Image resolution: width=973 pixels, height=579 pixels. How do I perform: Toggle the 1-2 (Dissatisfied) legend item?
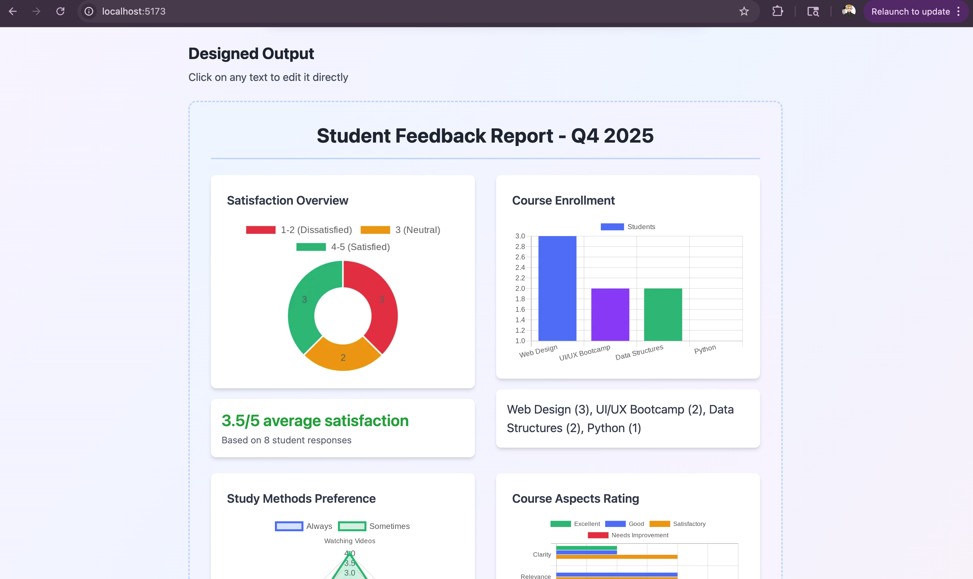pyautogui.click(x=299, y=230)
